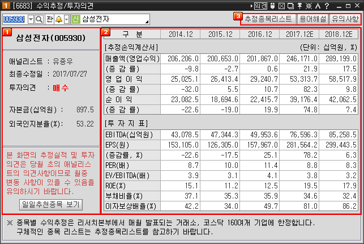The width and height of the screenshot is (364, 244).
Task: Close the 수익추정/투자의견 window
Action: (x=357, y=6)
